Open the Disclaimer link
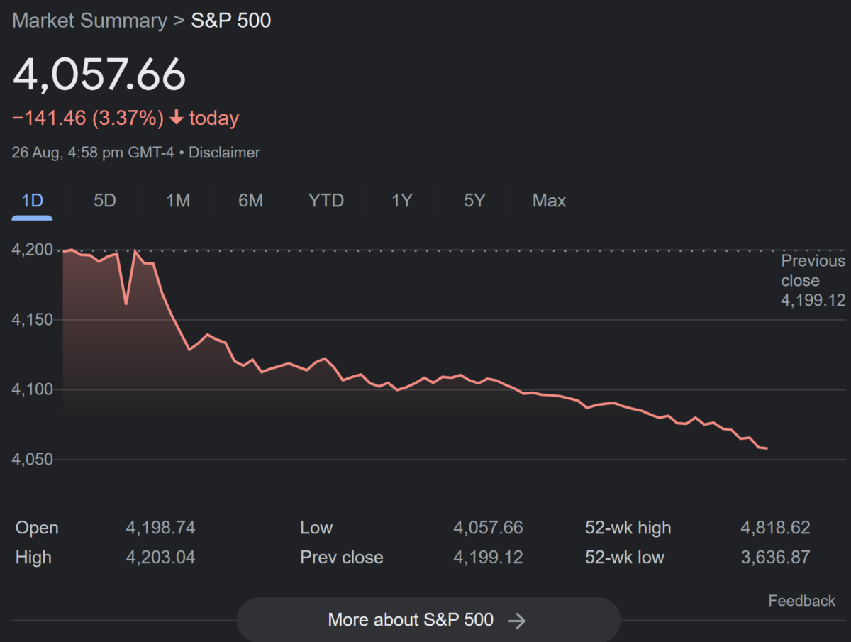 pos(224,153)
